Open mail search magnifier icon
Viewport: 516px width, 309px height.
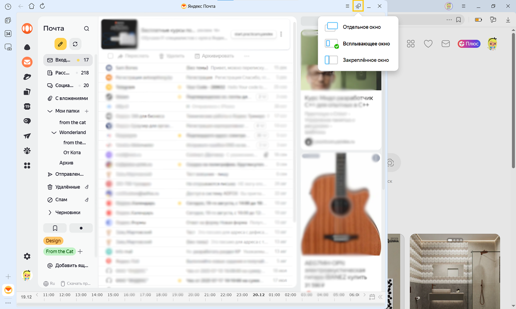pyautogui.click(x=87, y=29)
